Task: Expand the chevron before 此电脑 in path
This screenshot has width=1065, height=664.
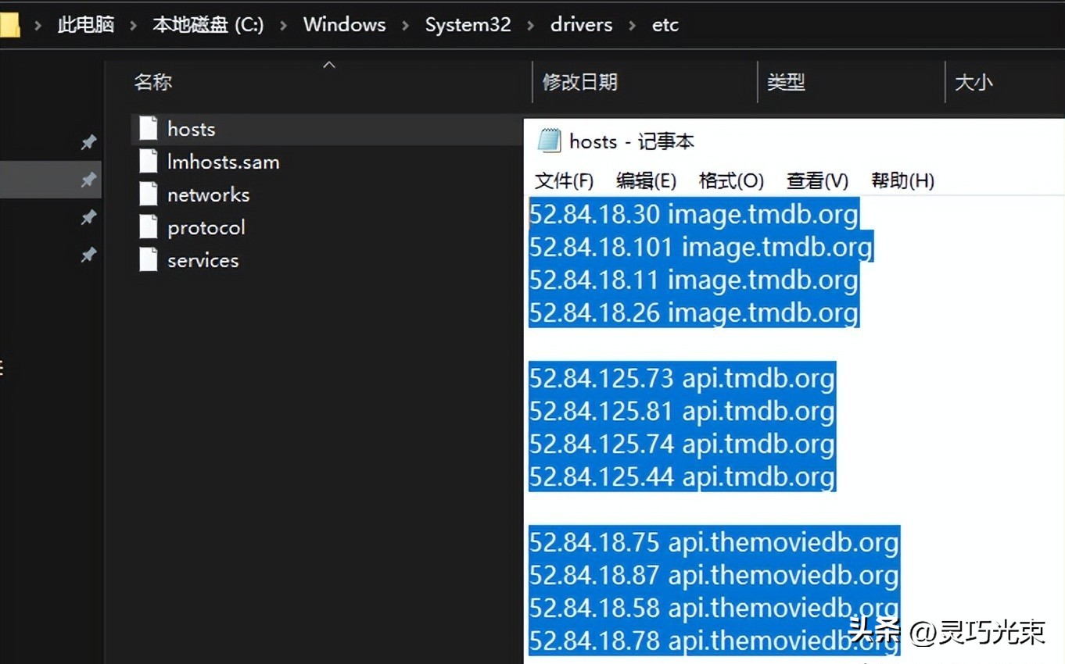Action: [x=38, y=25]
